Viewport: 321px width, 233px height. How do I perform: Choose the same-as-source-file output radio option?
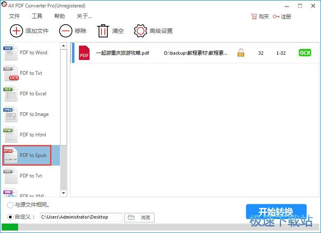pos(10,205)
